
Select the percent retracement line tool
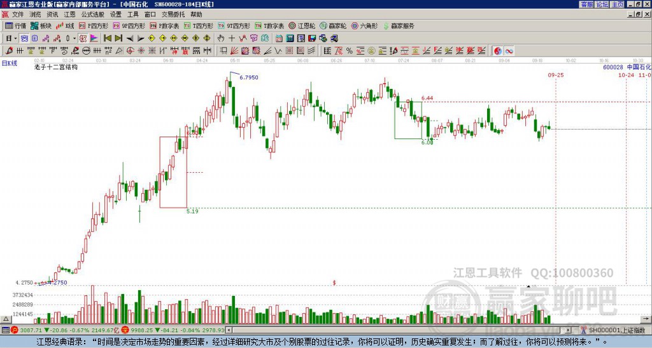(x=350, y=51)
